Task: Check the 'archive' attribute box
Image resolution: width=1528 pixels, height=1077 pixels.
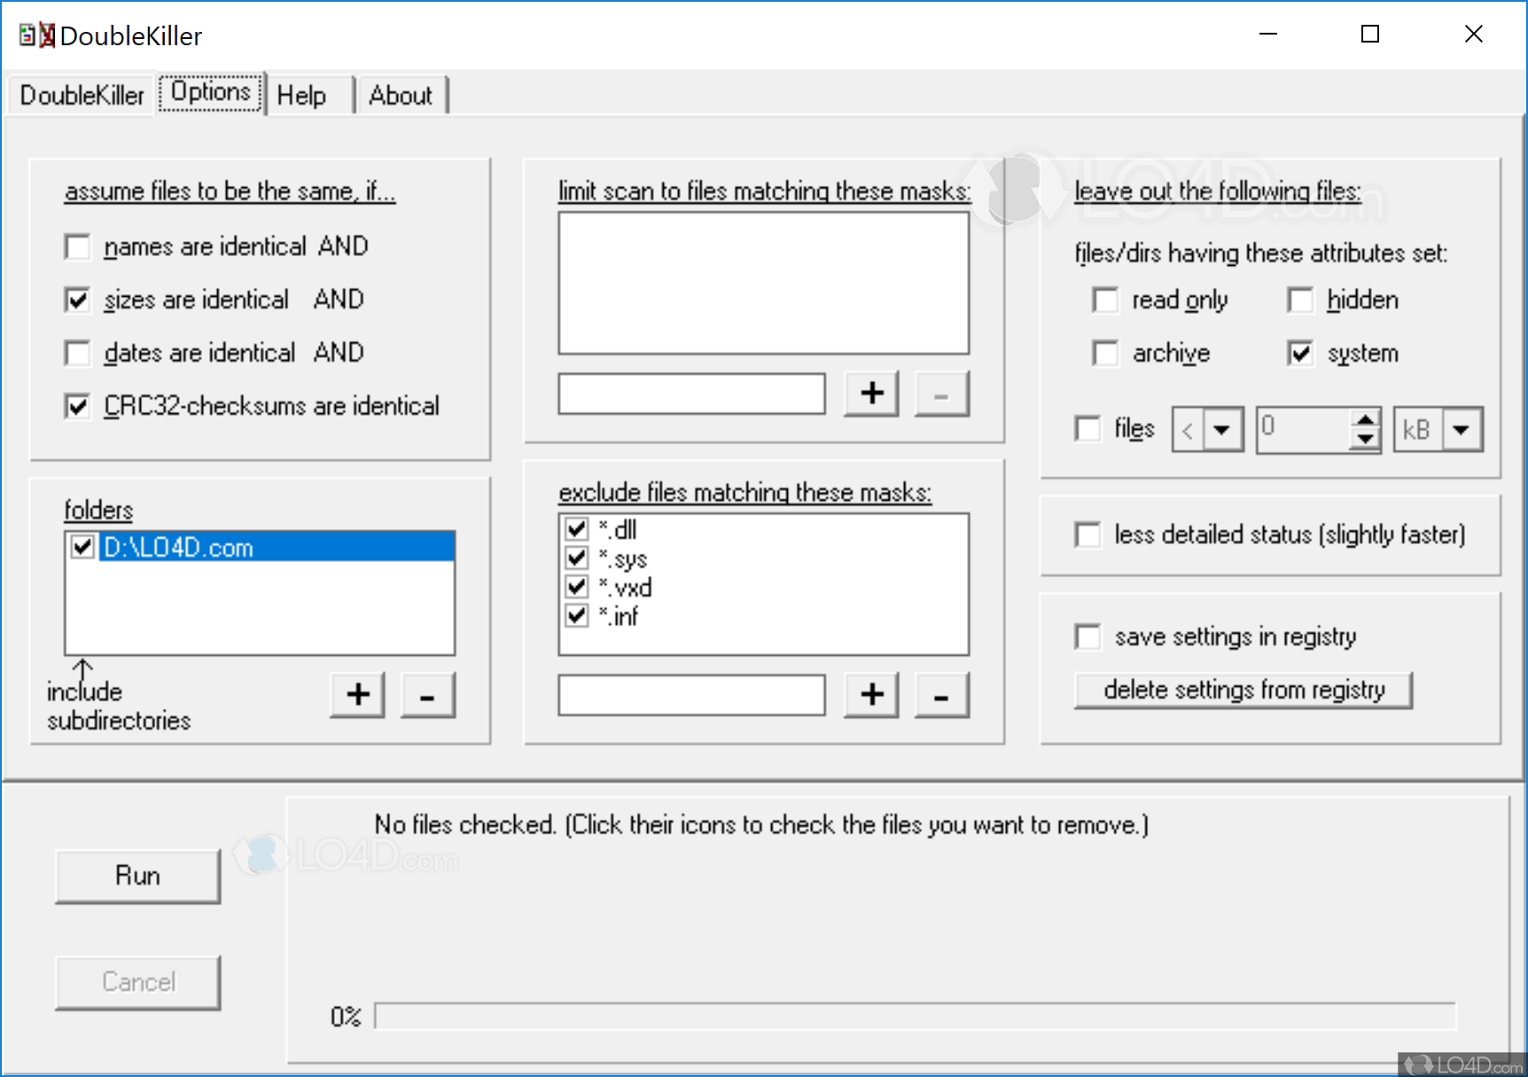Action: pyautogui.click(x=1105, y=353)
